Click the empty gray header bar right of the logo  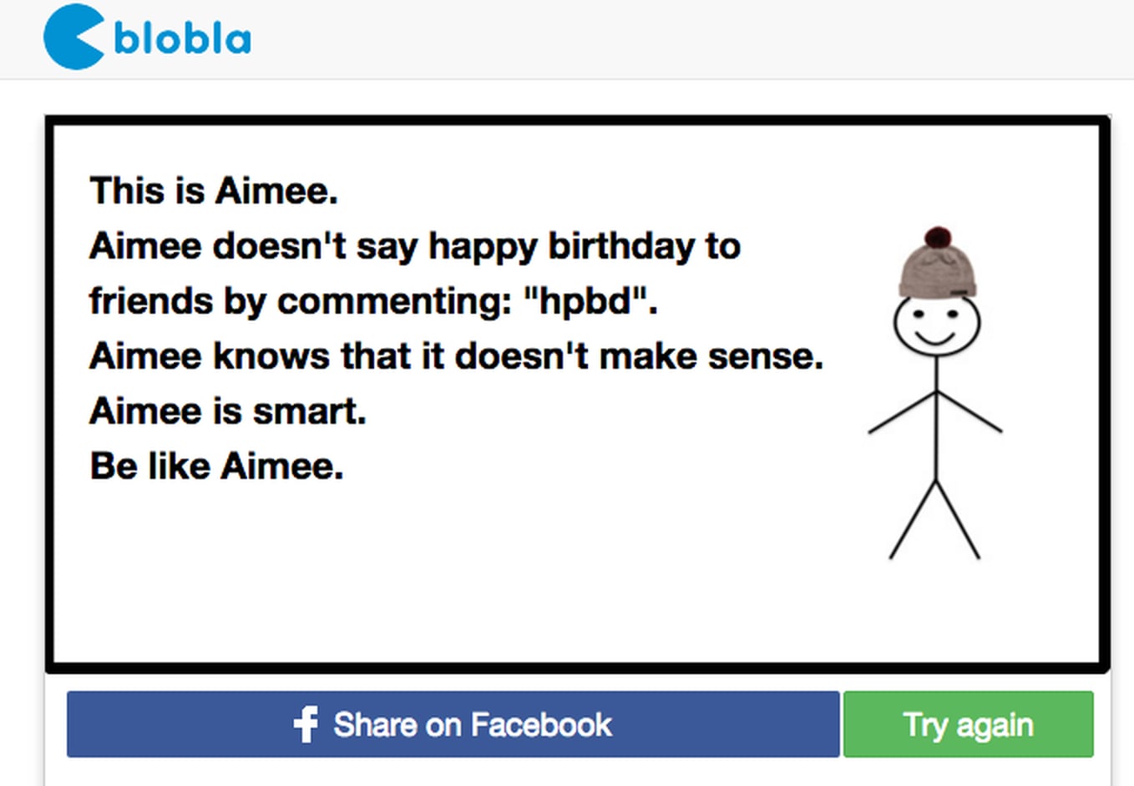click(x=668, y=38)
